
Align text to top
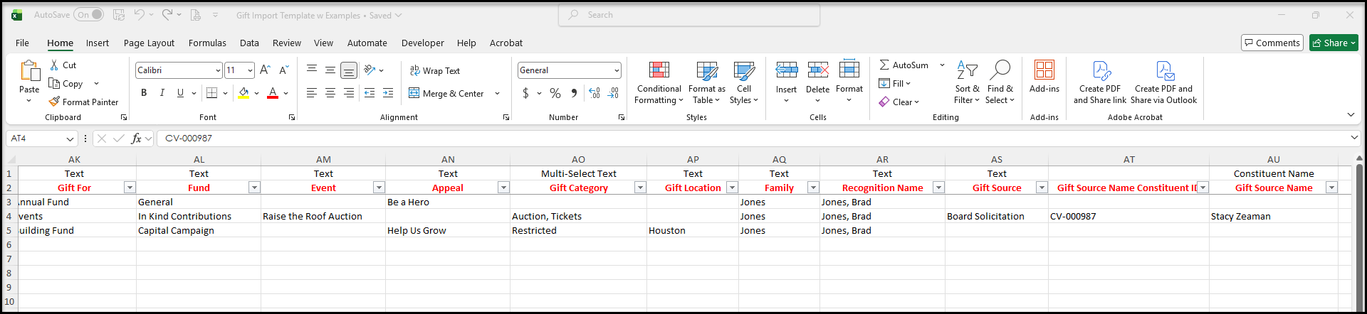coord(312,70)
